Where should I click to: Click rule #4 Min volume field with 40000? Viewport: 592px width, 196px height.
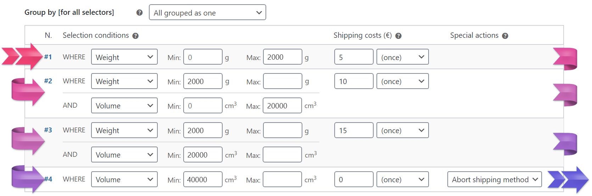click(203, 179)
